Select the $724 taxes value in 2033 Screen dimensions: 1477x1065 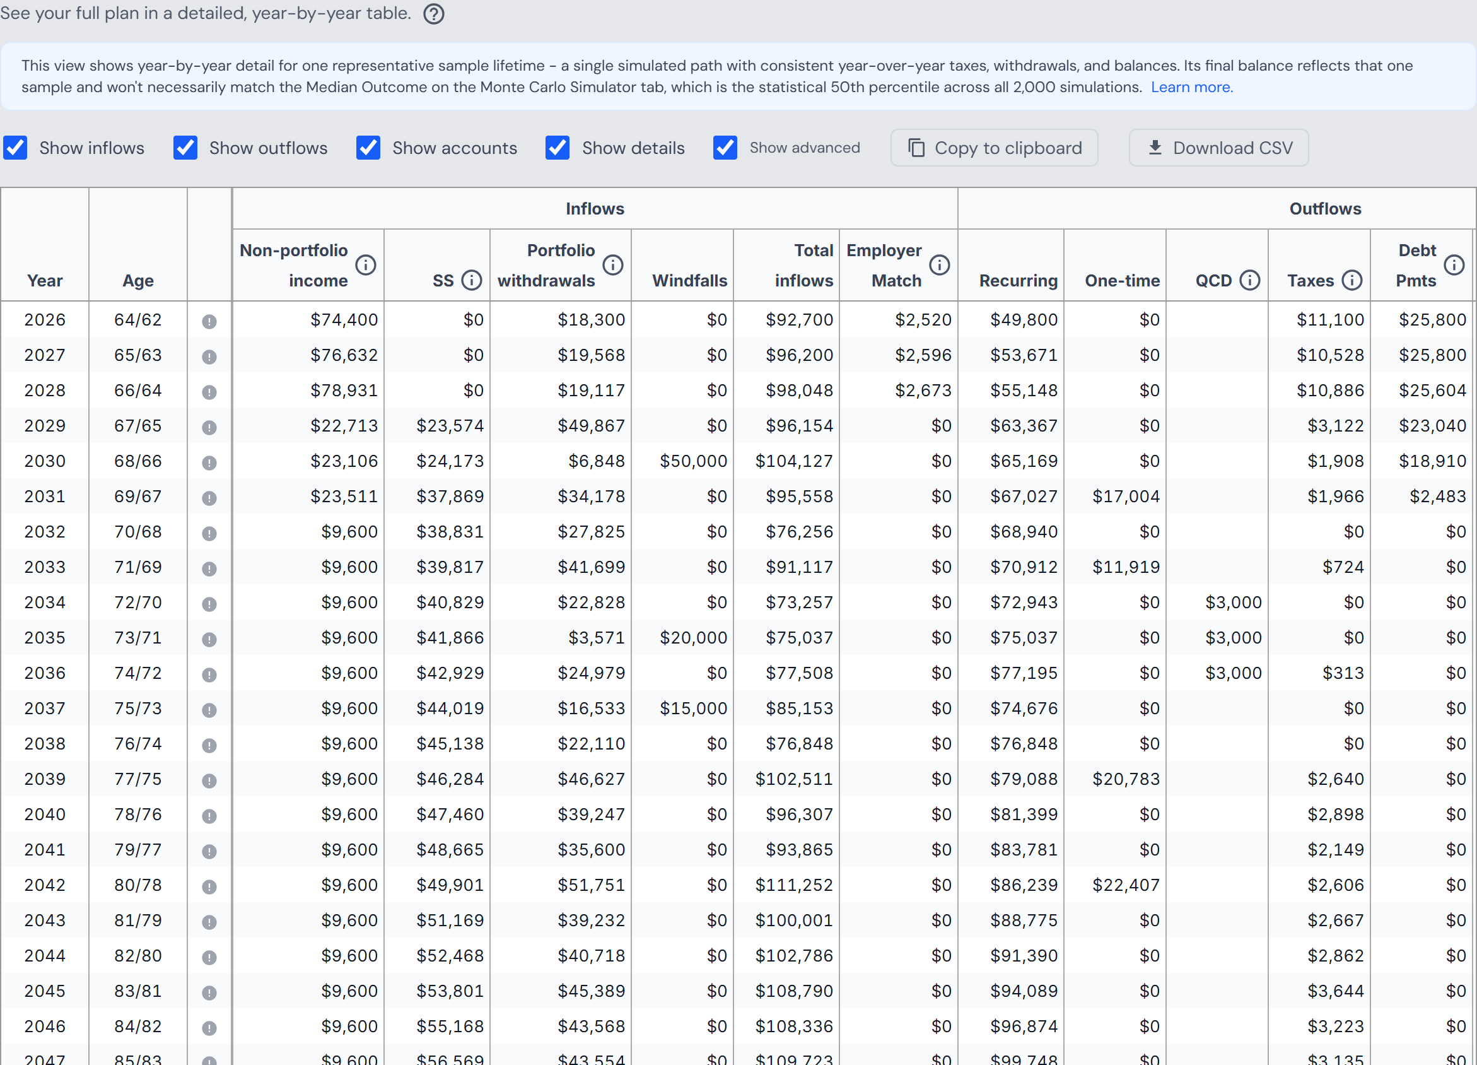(1343, 567)
